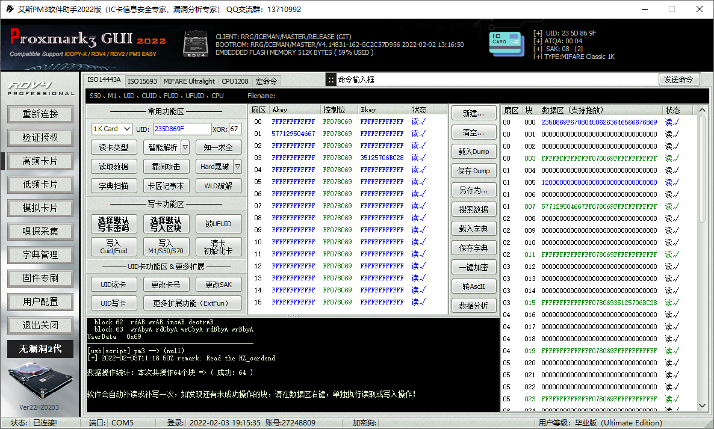Image resolution: width=714 pixels, height=429 pixels.
Task: Open the 用户配置 section
Action: point(40,301)
